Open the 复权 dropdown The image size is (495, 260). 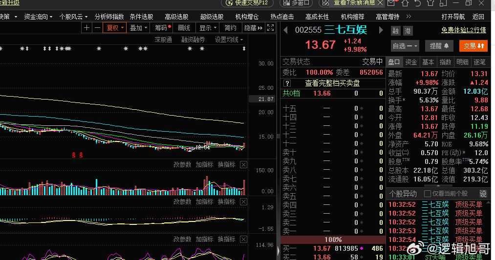[x=115, y=28]
